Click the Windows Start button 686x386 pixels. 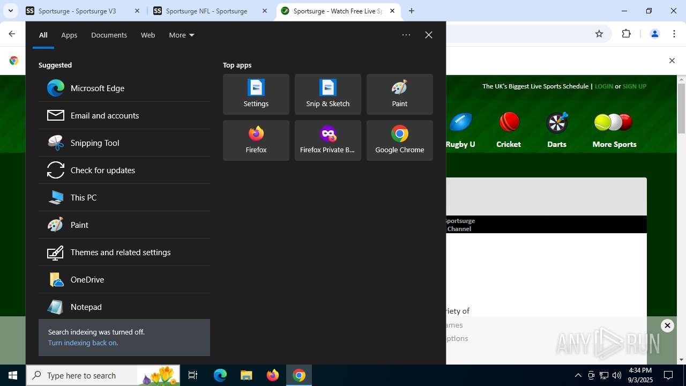tap(13, 375)
